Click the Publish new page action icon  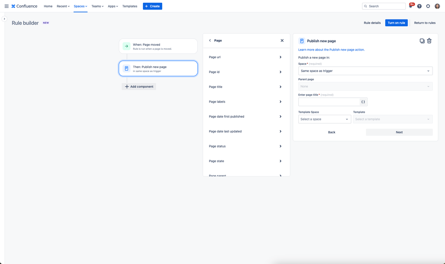click(127, 68)
